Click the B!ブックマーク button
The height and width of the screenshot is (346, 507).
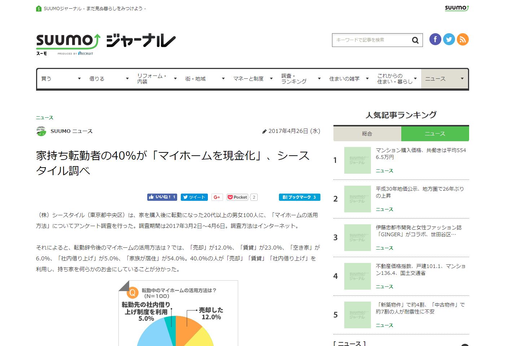[x=300, y=197]
